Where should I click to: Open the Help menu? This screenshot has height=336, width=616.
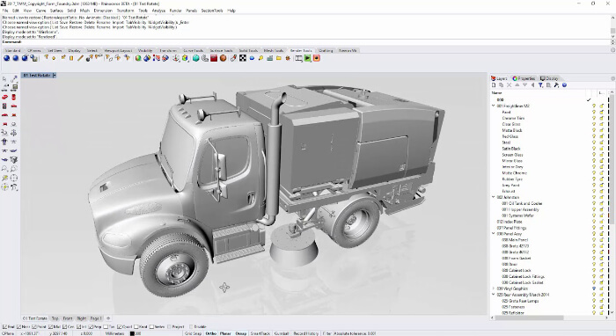click(x=231, y=11)
